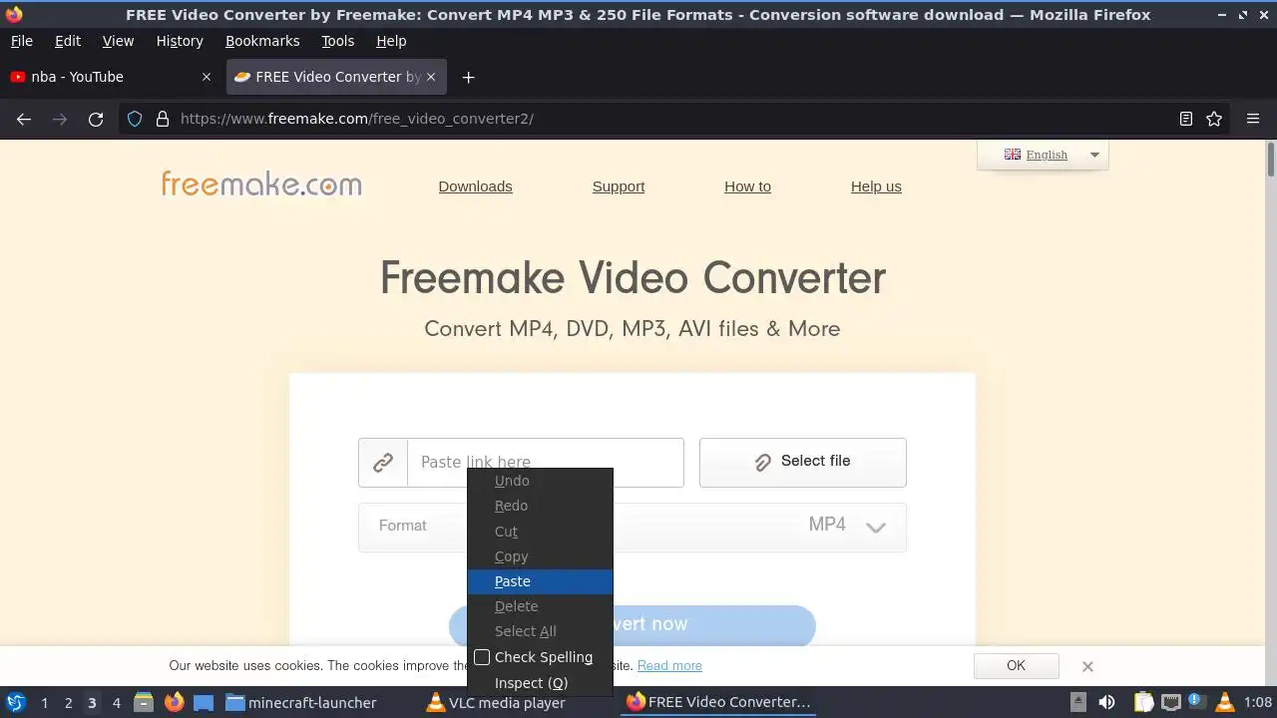This screenshot has width=1277, height=718.
Task: Open a new tab with plus icon
Action: [468, 77]
